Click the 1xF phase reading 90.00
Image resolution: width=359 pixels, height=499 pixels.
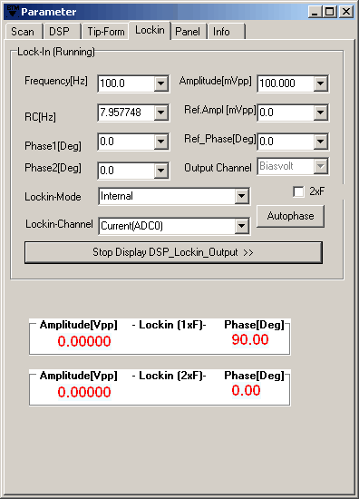(x=250, y=339)
